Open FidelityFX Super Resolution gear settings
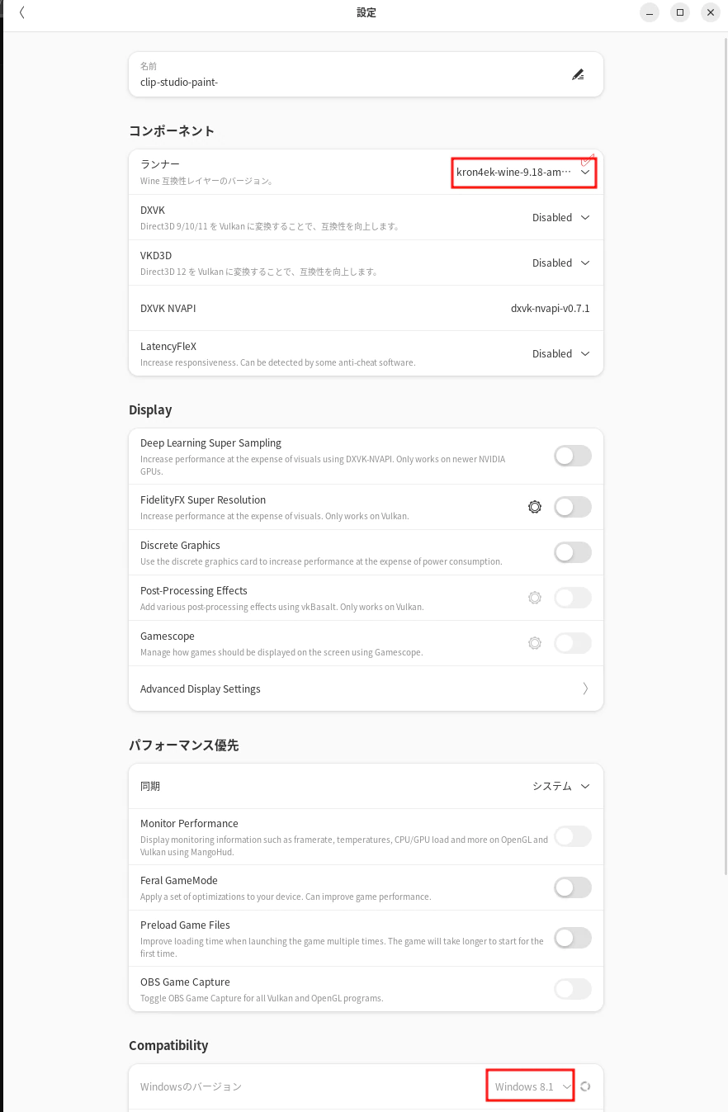Viewport: 728px width, 1112px height. coord(535,507)
